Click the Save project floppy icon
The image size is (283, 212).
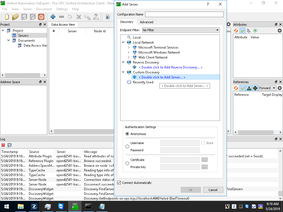coord(24,17)
